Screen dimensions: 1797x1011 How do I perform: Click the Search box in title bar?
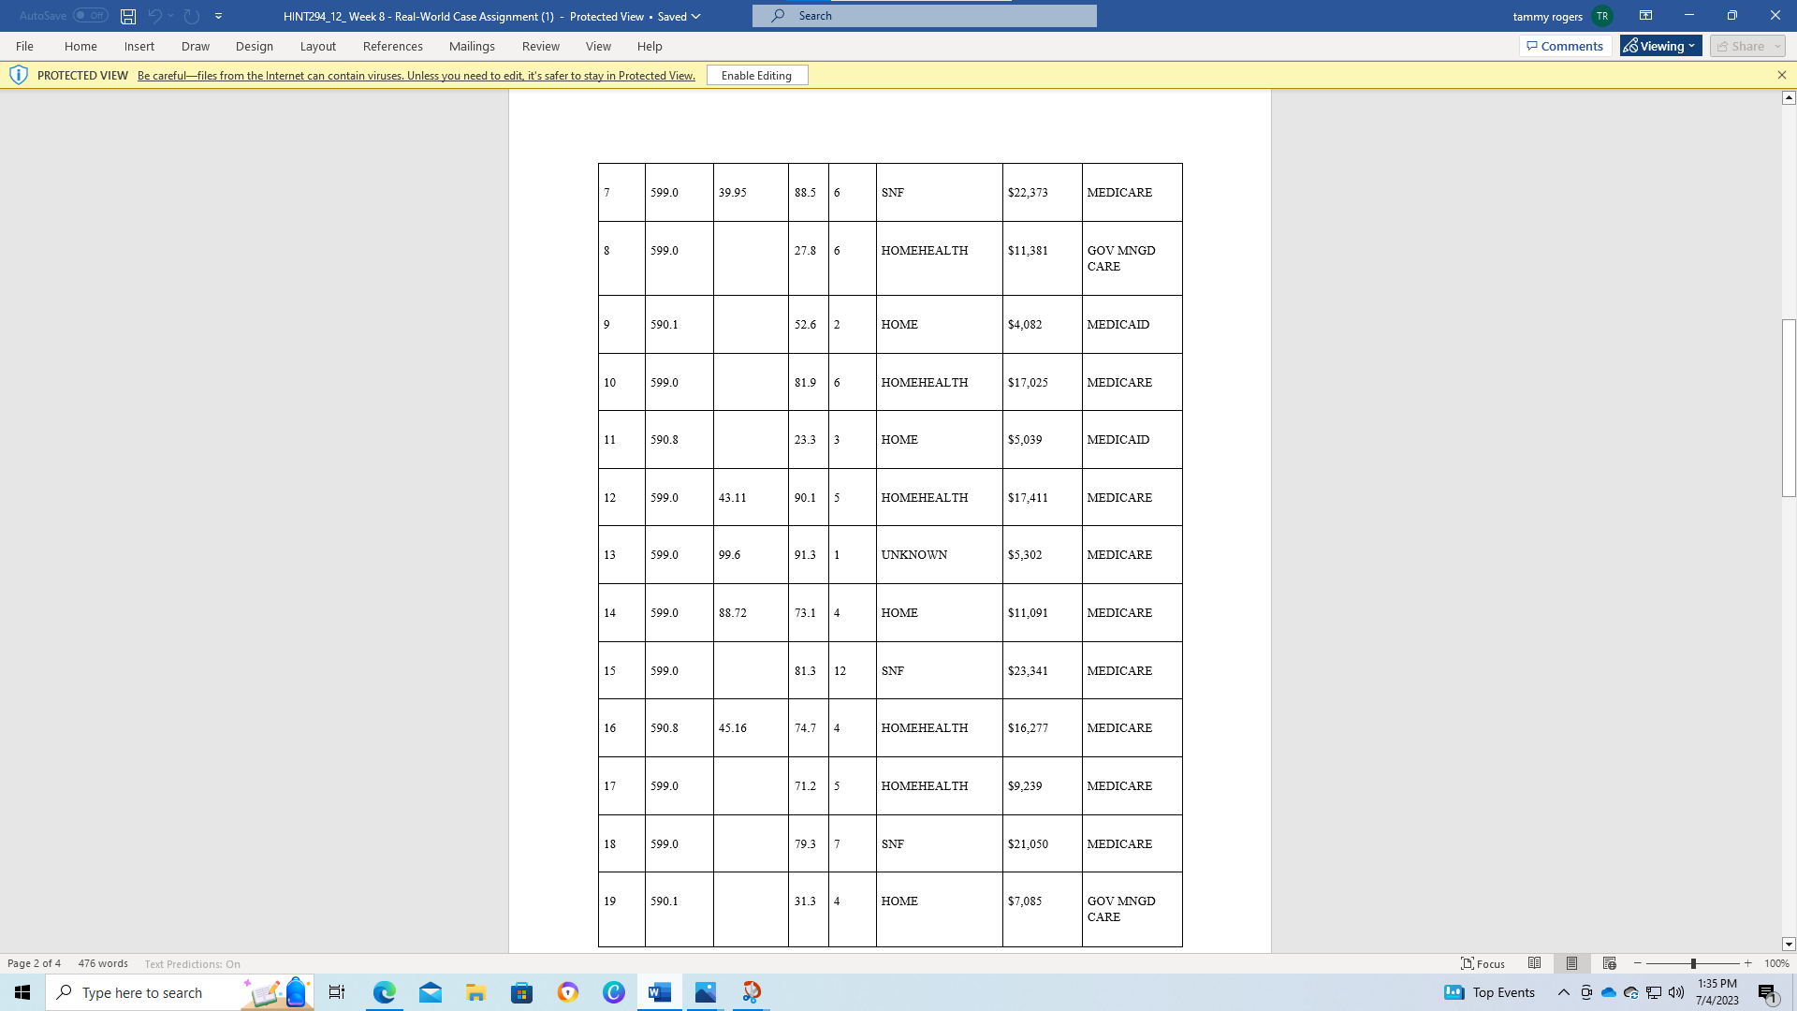pos(924,16)
